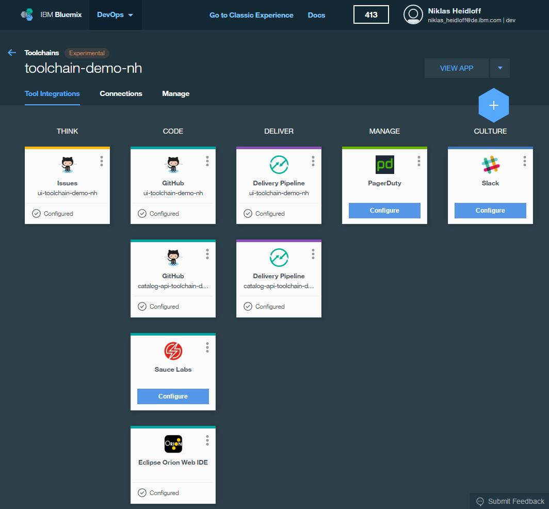
Task: Click the toolchain-demo-nh title
Action: pyautogui.click(x=84, y=68)
